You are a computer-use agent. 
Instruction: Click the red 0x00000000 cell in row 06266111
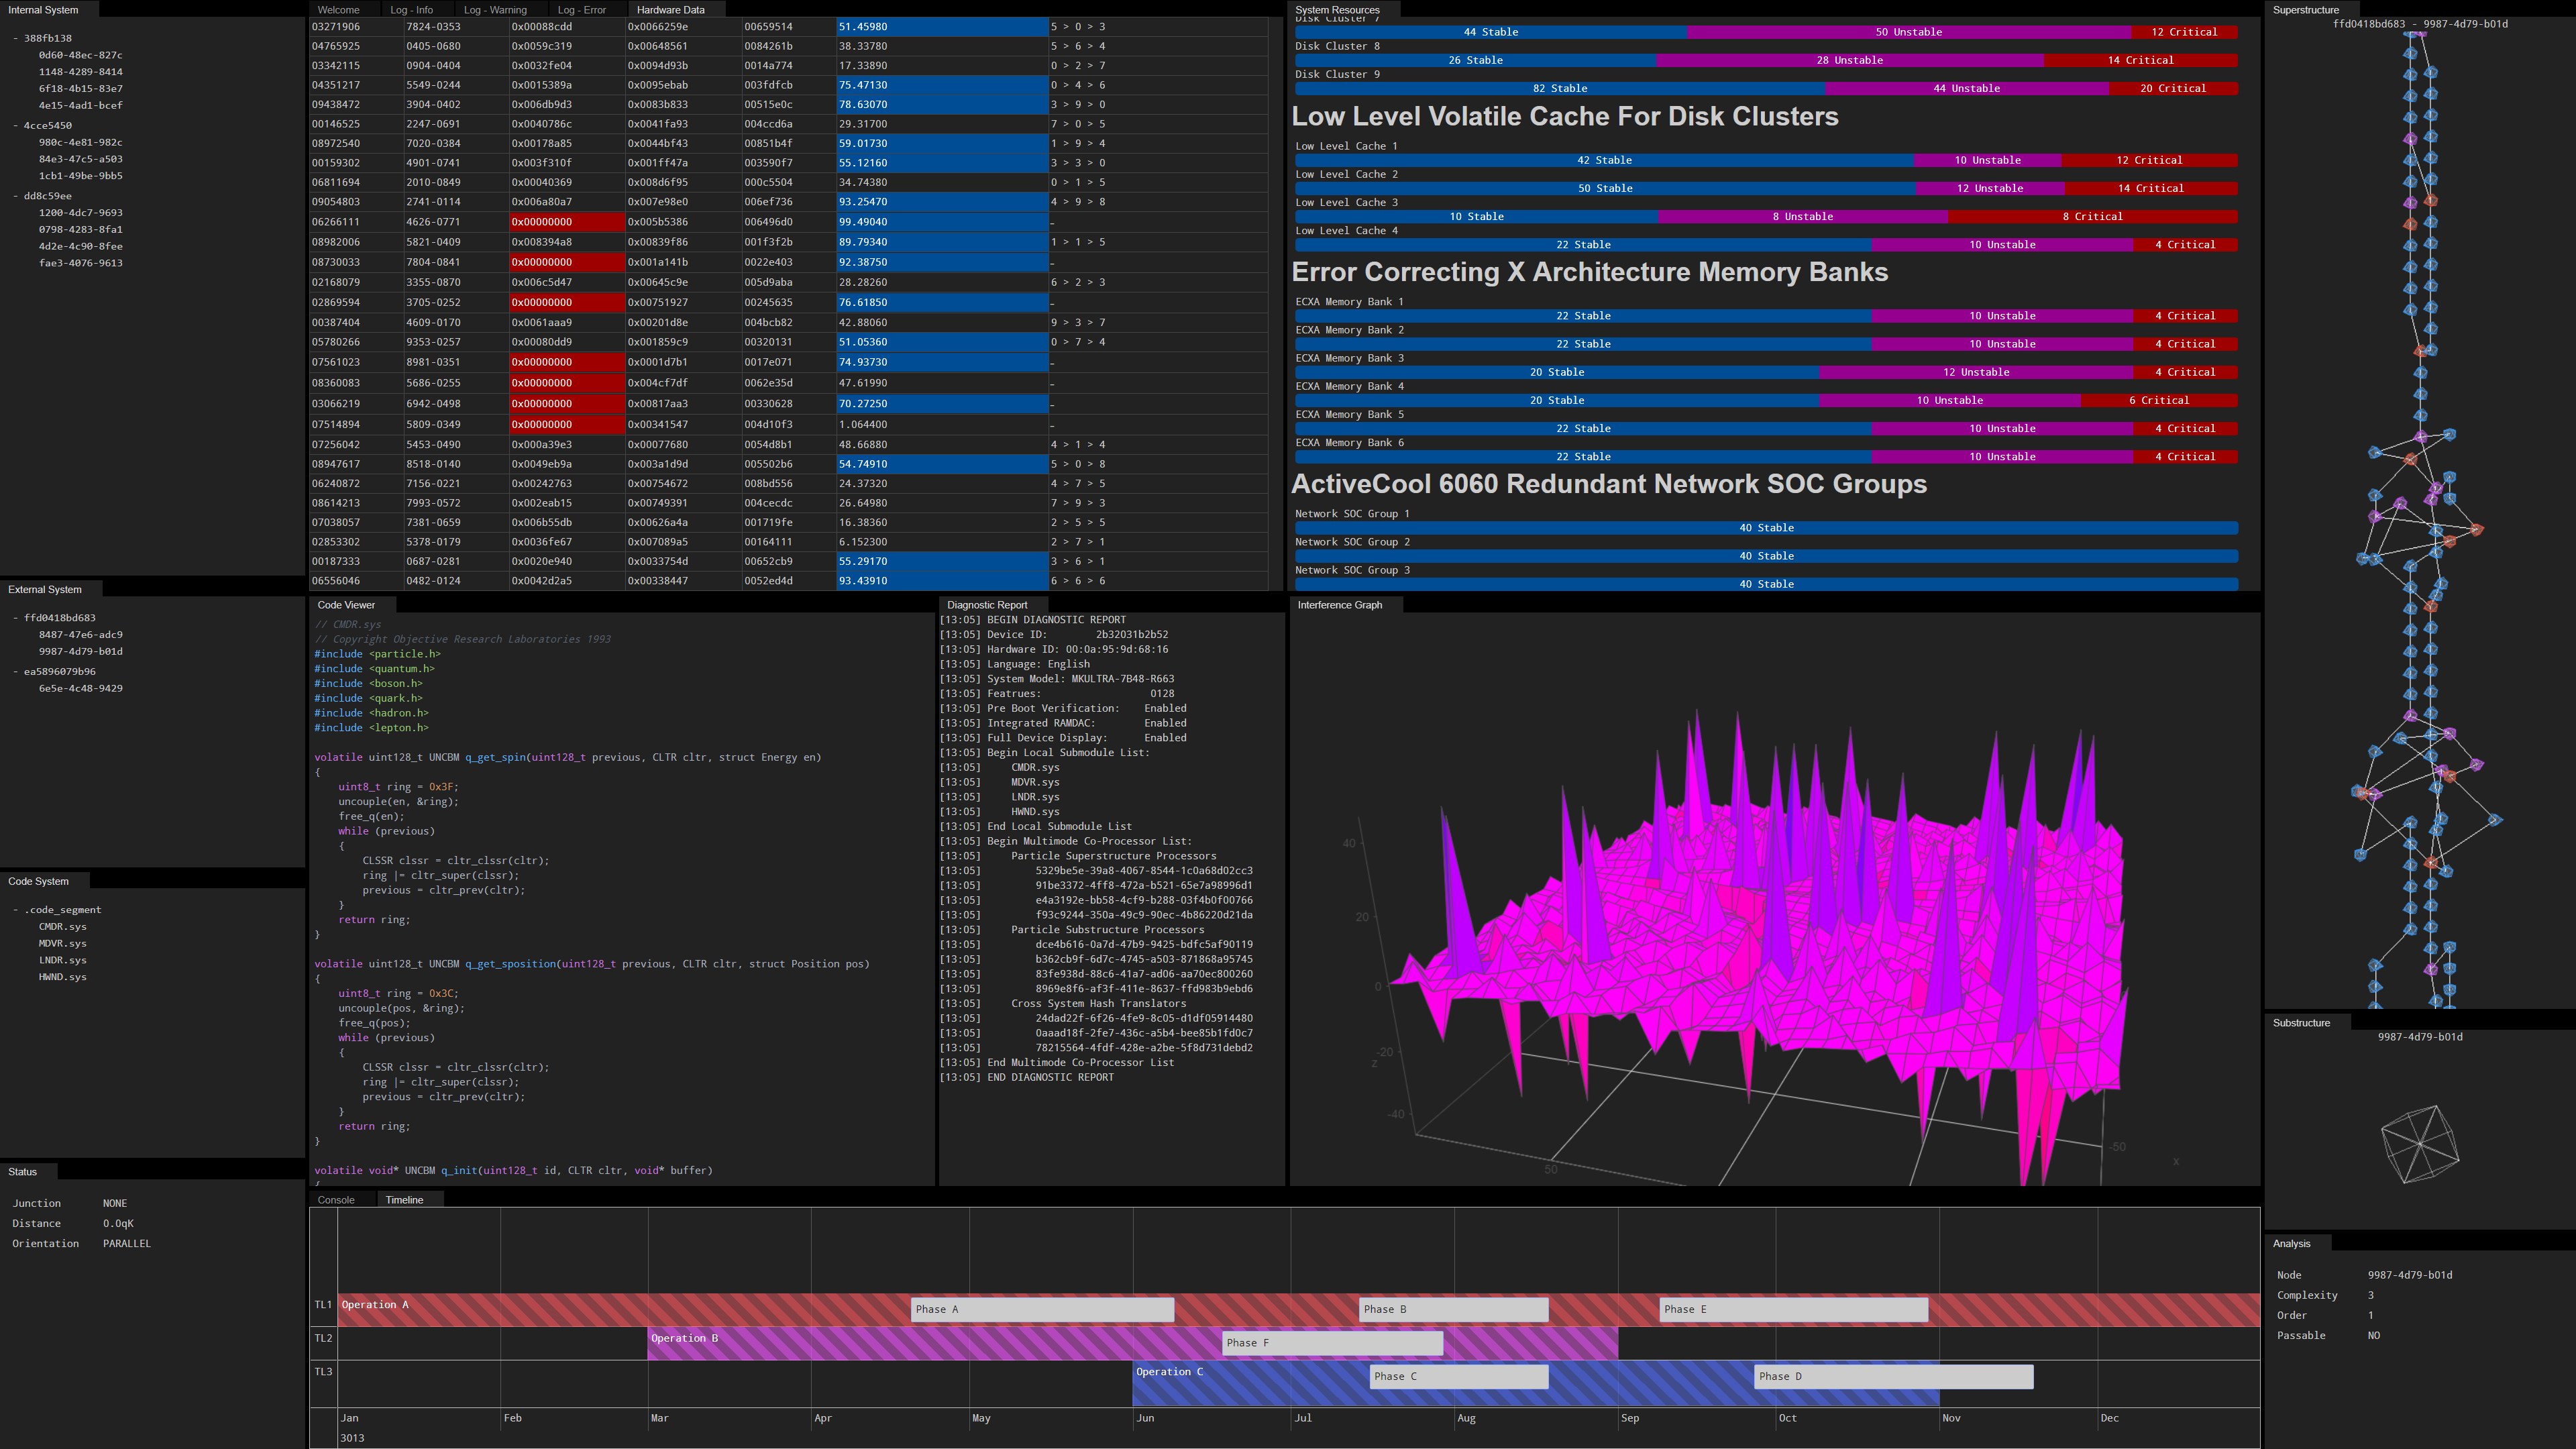pos(566,222)
